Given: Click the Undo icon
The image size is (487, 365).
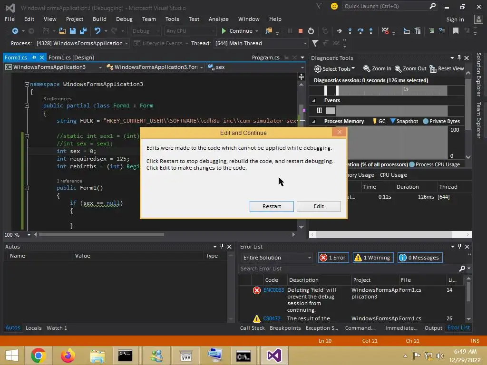Looking at the screenshot, I should coord(97,31).
